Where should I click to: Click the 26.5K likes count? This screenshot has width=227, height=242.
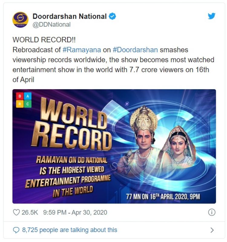tap(30, 212)
